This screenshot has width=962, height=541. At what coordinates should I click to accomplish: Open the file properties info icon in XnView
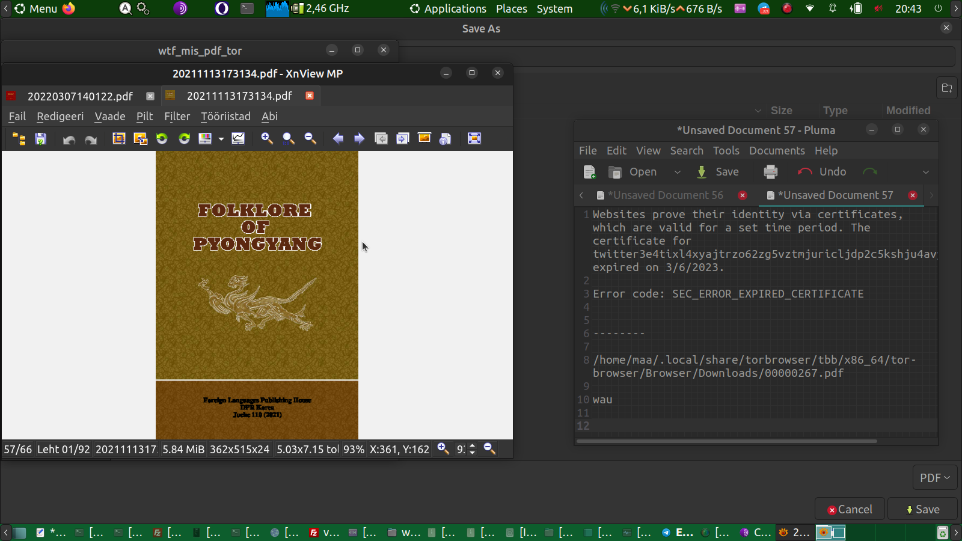pos(445,139)
